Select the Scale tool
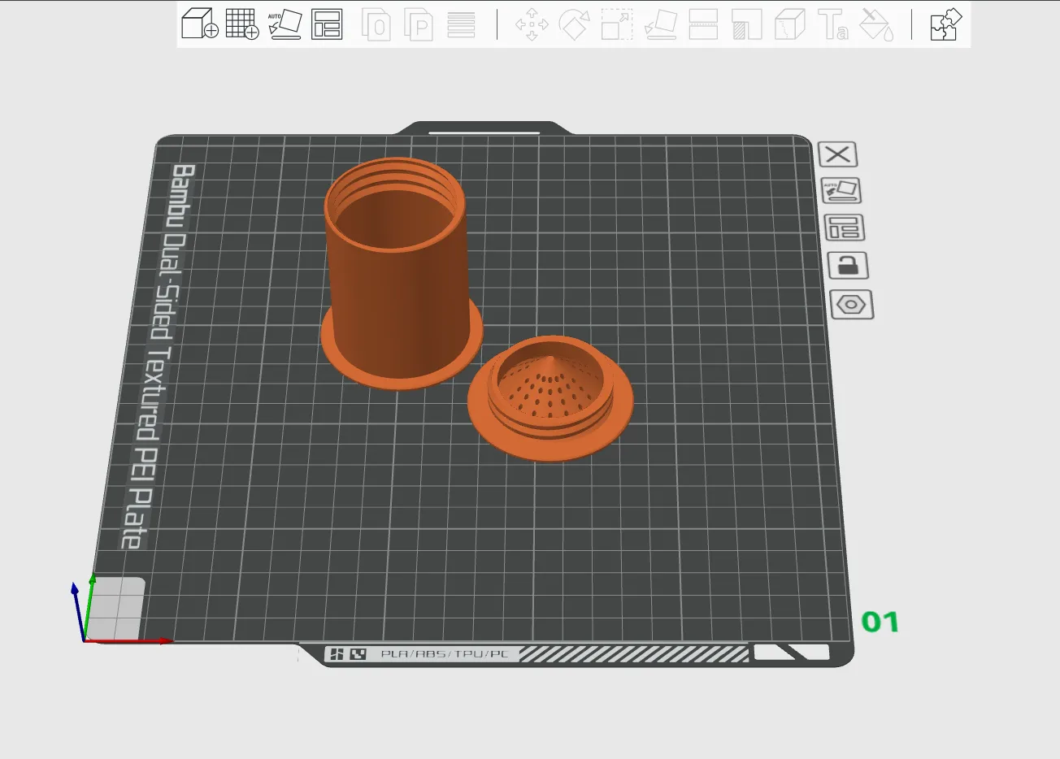The image size is (1060, 759). pos(617,24)
